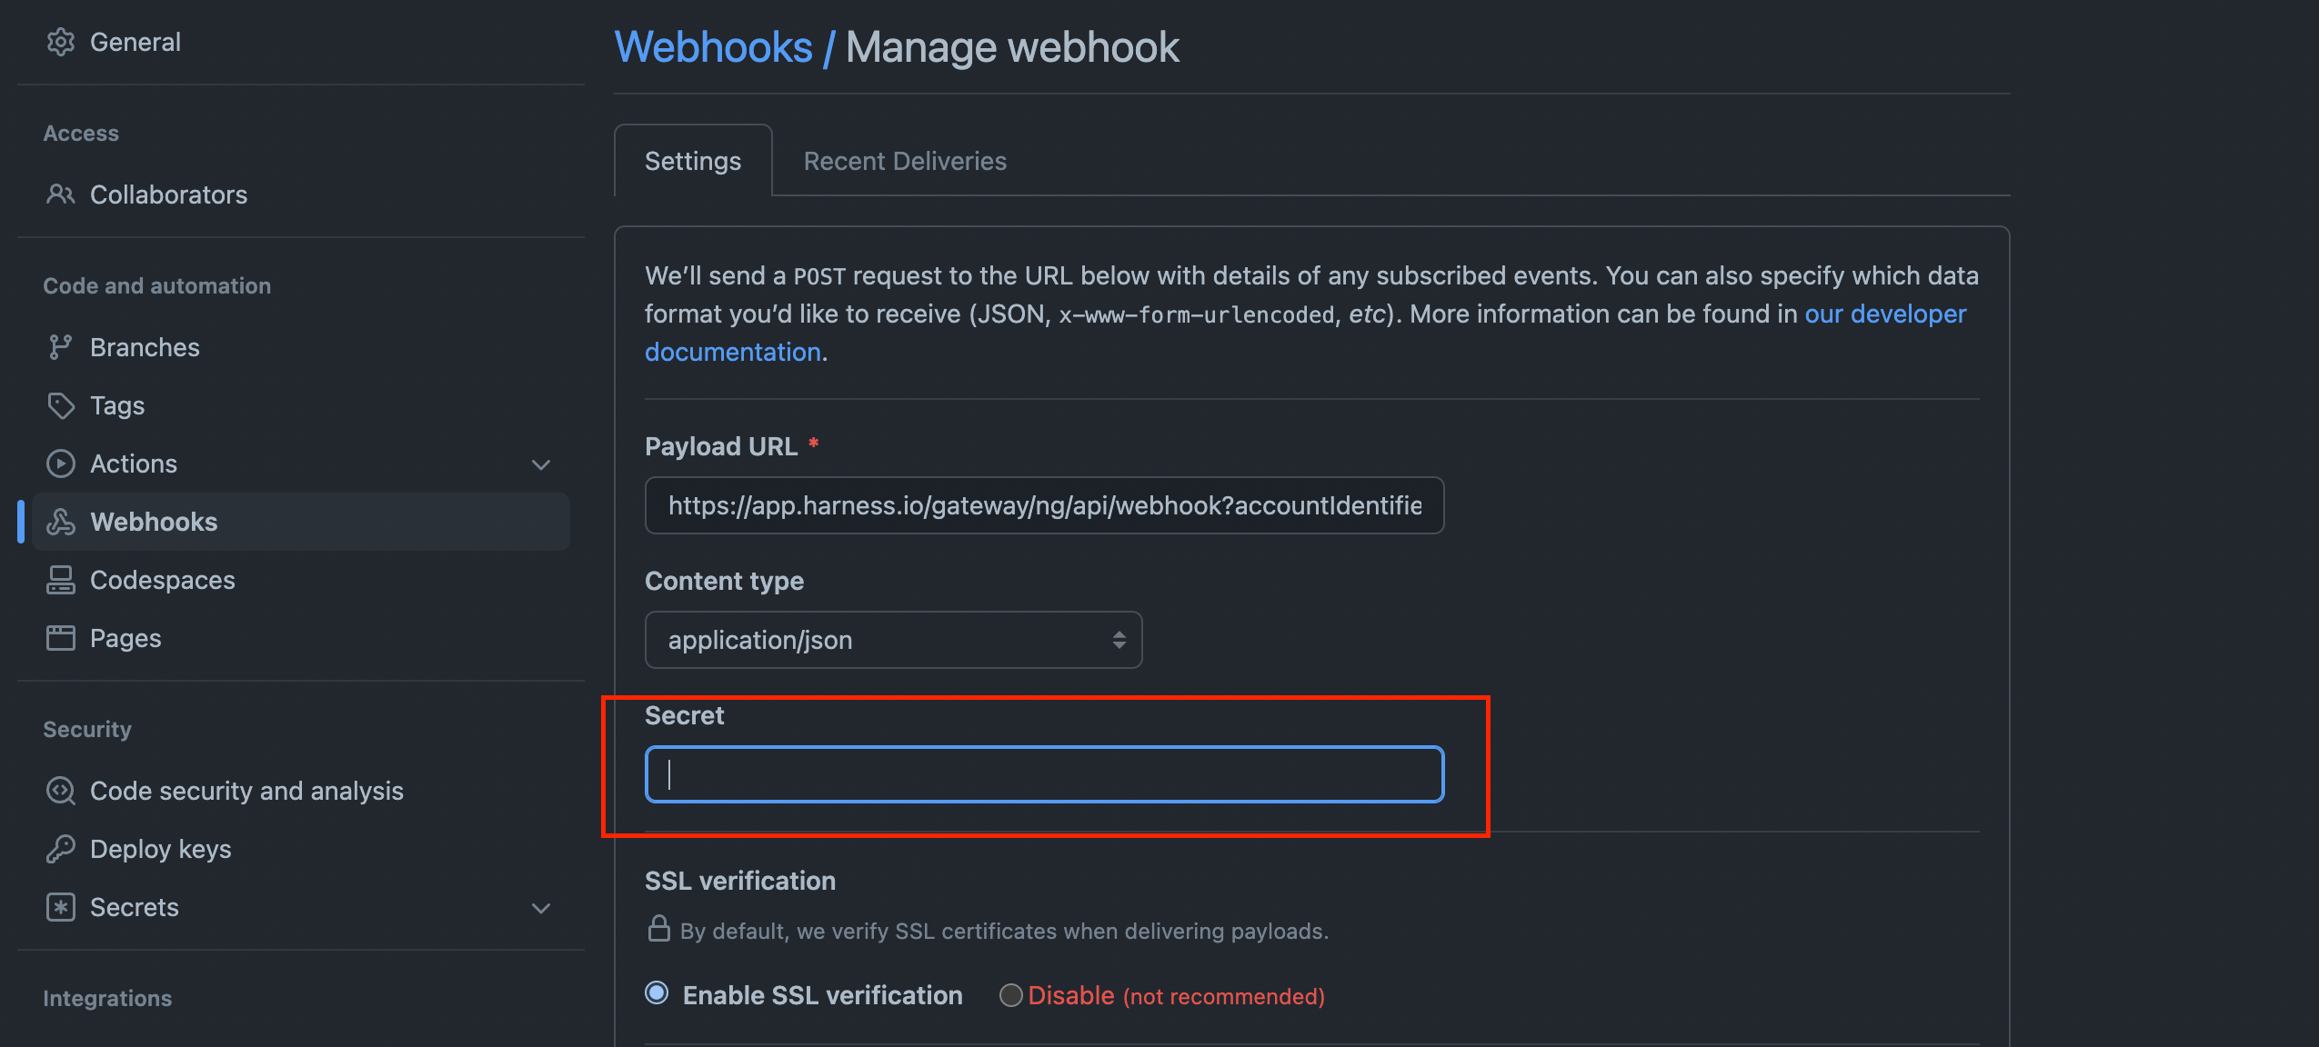Open Webhooks via its sidebar icon
The image size is (2319, 1047).
click(60, 521)
